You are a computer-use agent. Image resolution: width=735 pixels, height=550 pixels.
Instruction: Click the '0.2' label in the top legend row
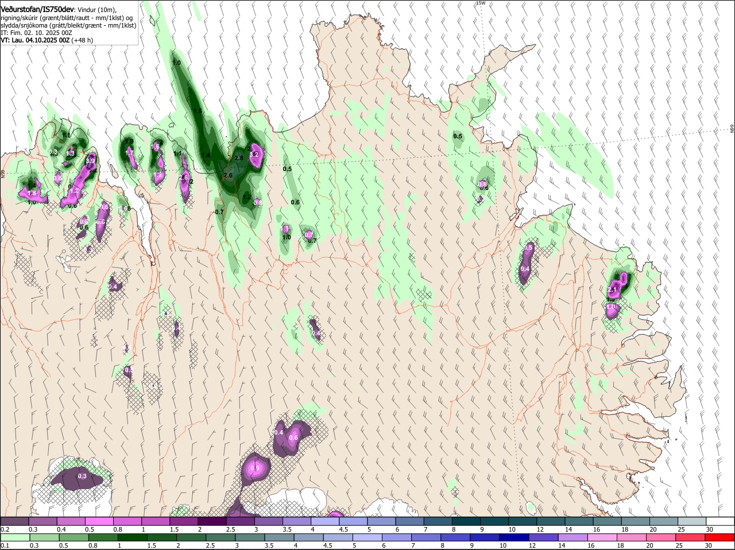tap(5, 529)
